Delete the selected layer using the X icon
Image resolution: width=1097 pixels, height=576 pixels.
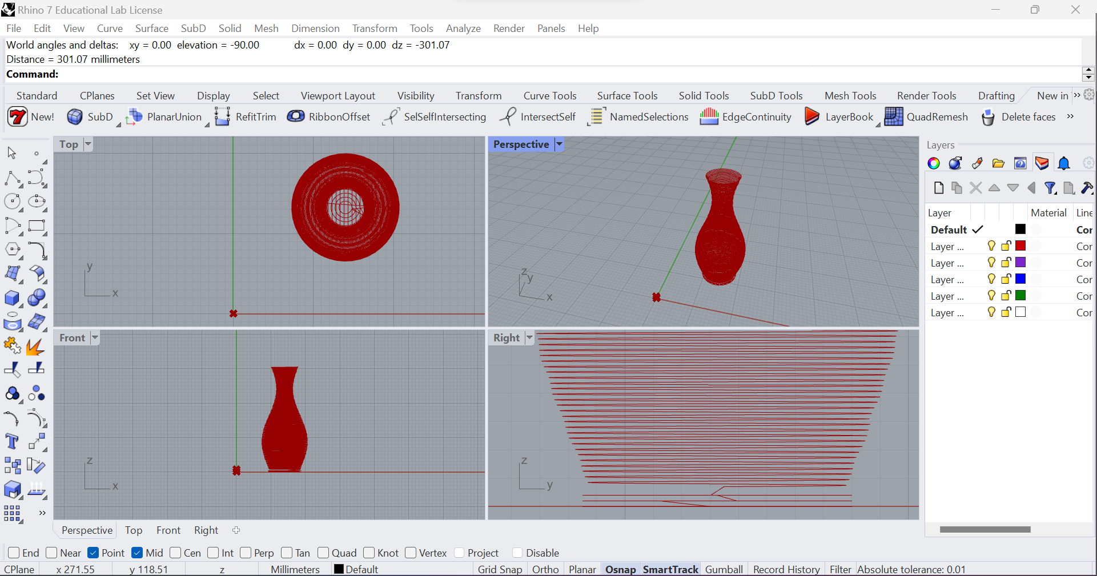[x=976, y=188]
